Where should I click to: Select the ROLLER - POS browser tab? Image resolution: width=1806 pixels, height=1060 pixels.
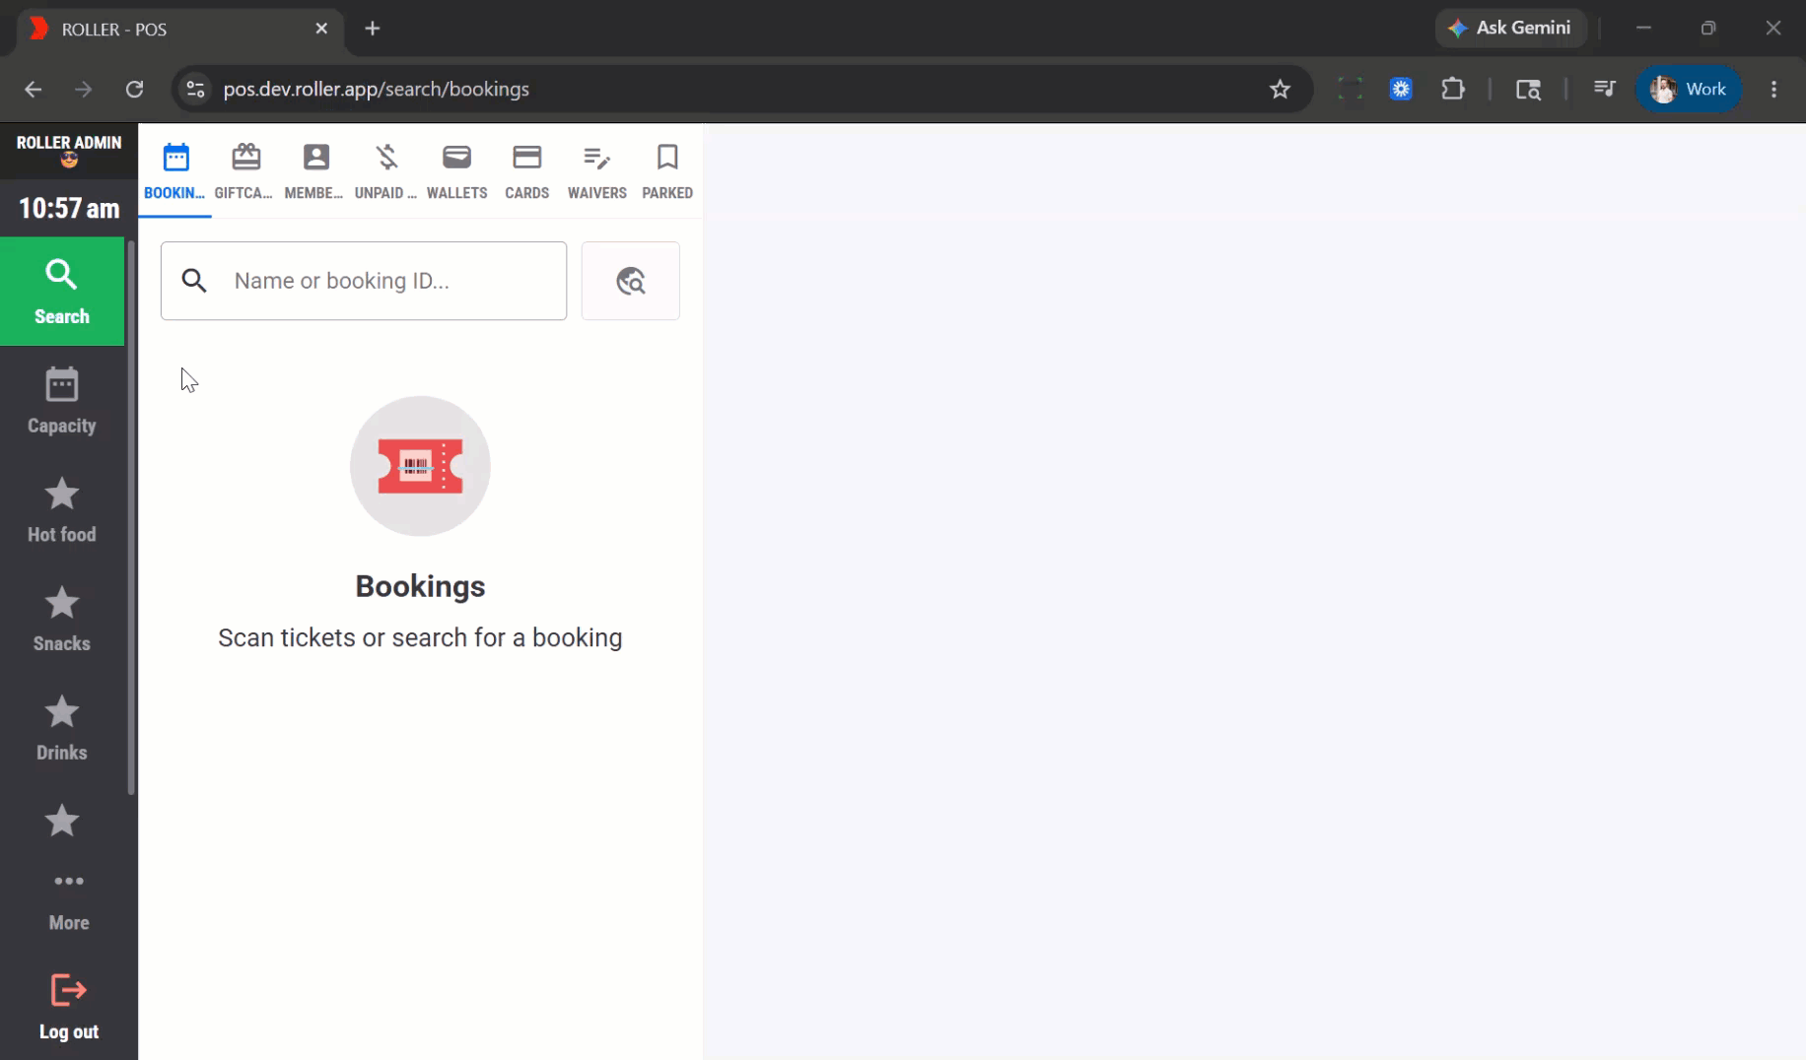click(x=179, y=29)
